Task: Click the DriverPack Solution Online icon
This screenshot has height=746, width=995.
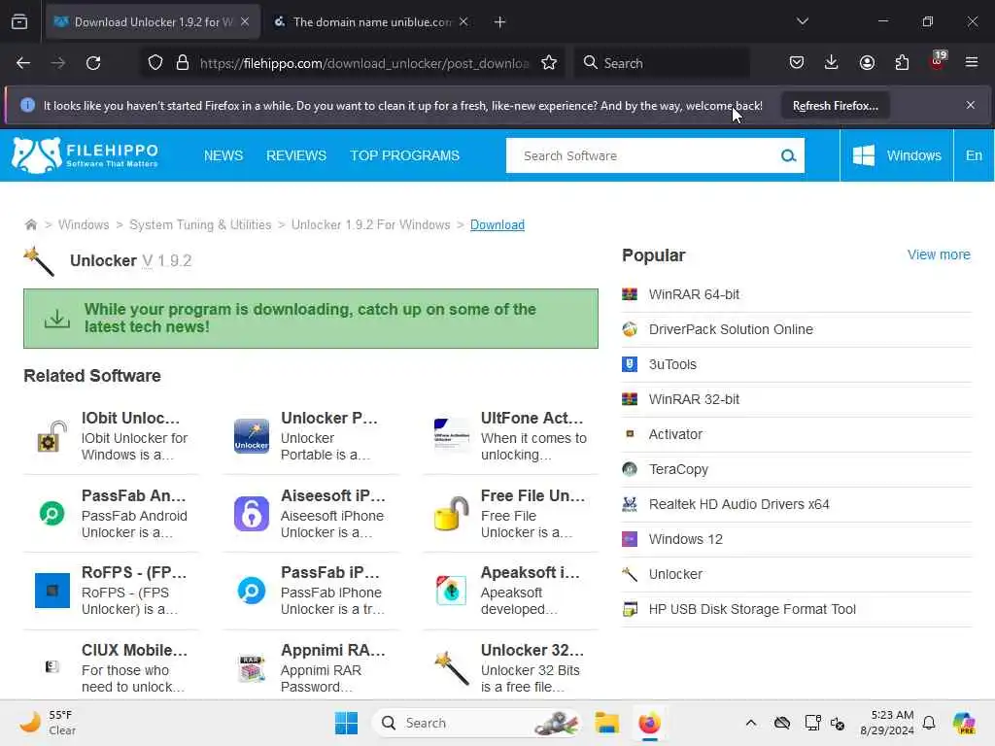Action: [x=630, y=329]
